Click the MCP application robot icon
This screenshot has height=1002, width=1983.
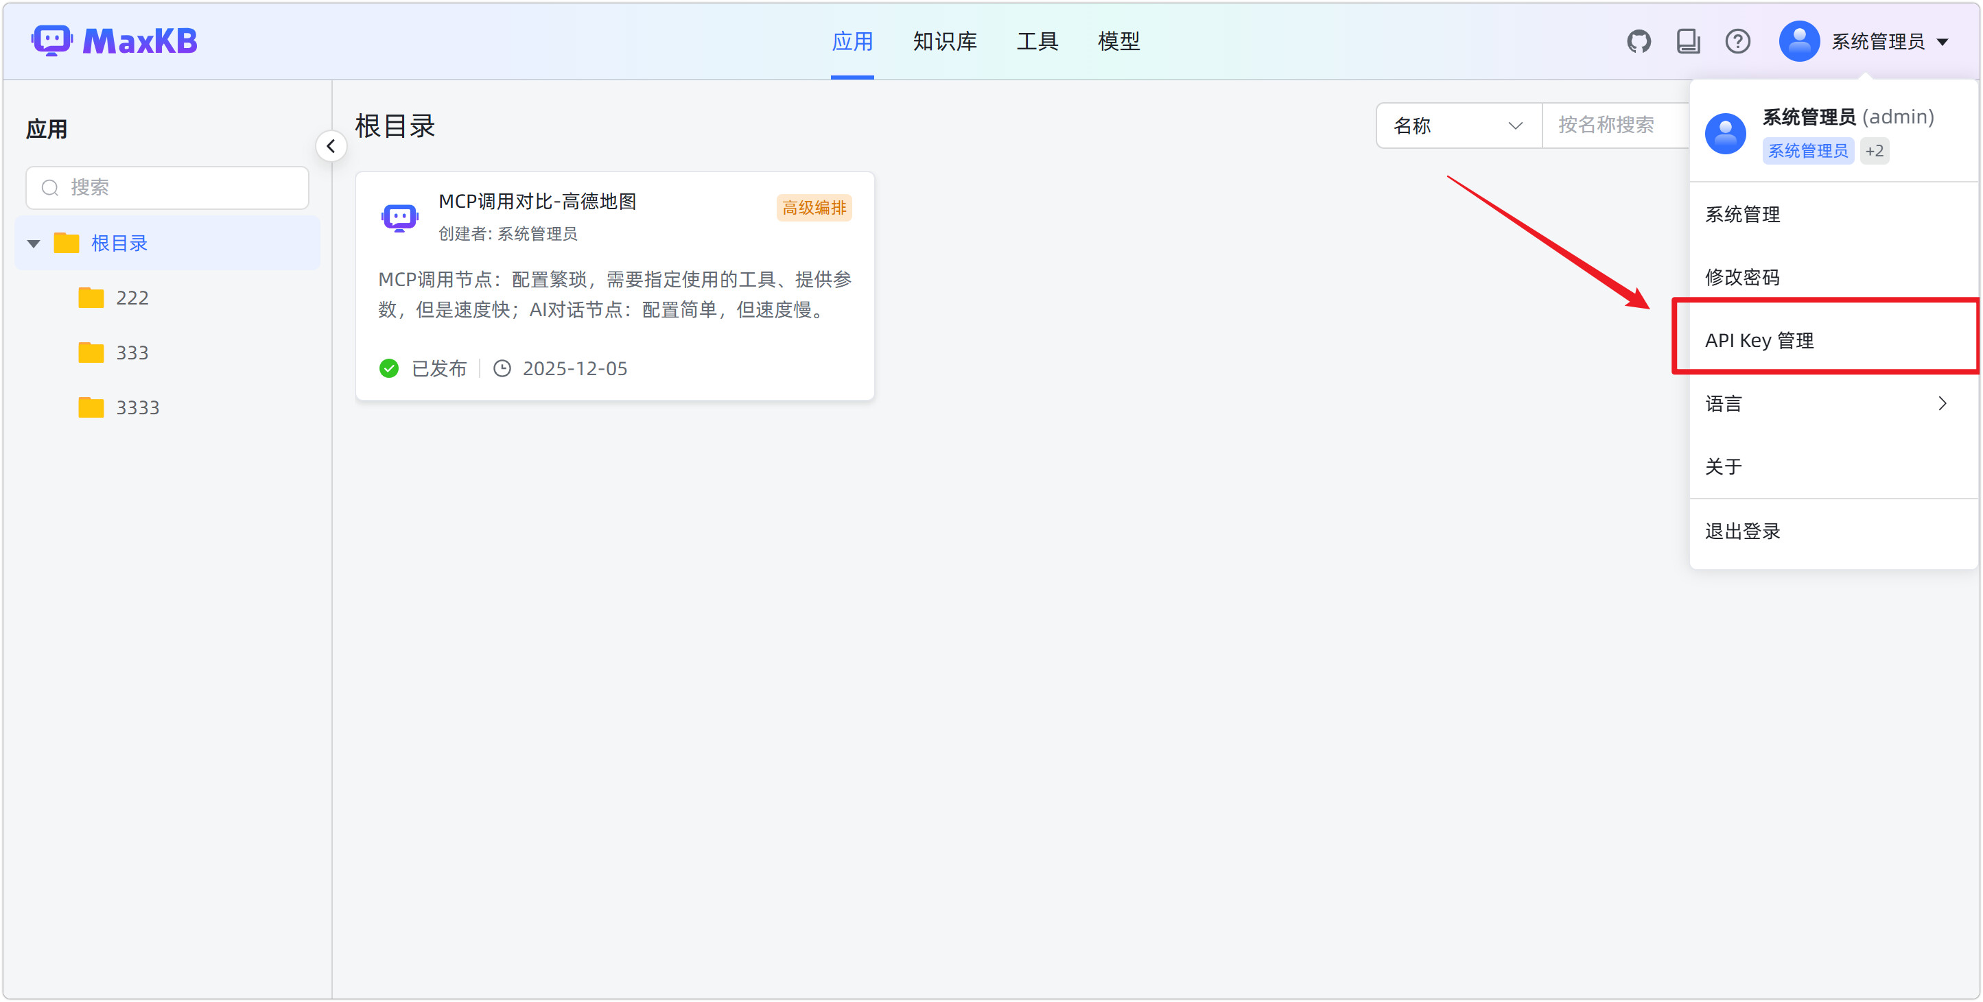(399, 218)
